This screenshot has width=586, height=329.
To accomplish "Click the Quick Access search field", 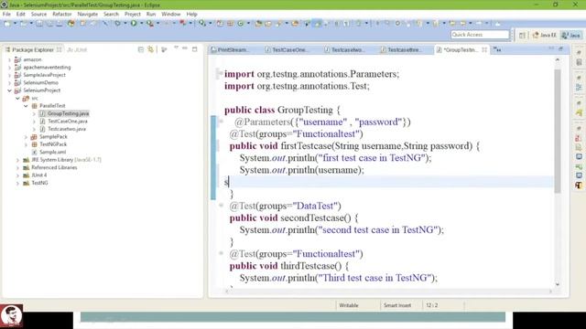I will click(480, 35).
